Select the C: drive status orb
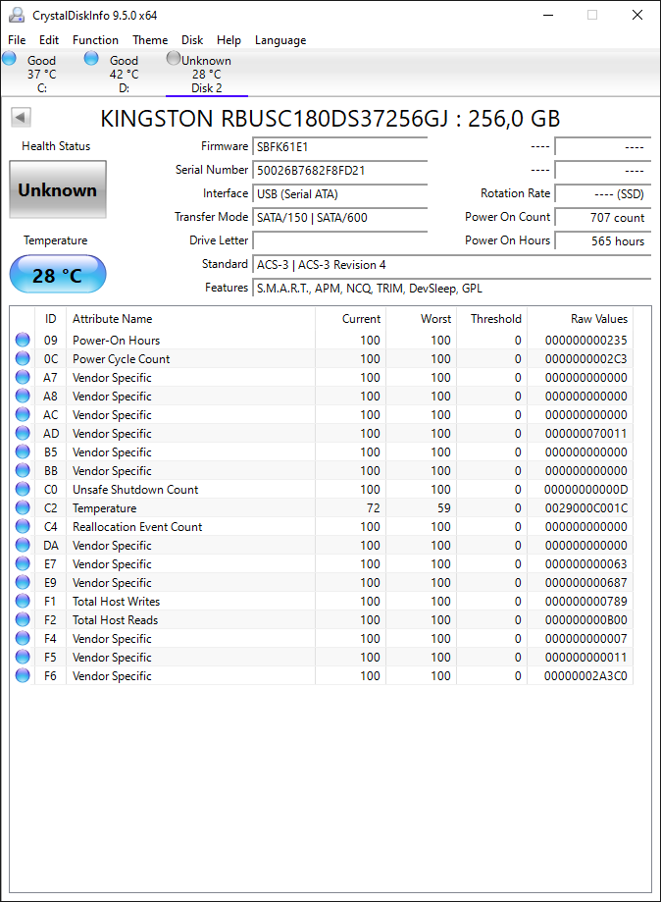Screen dimensions: 661x902 tap(9, 58)
